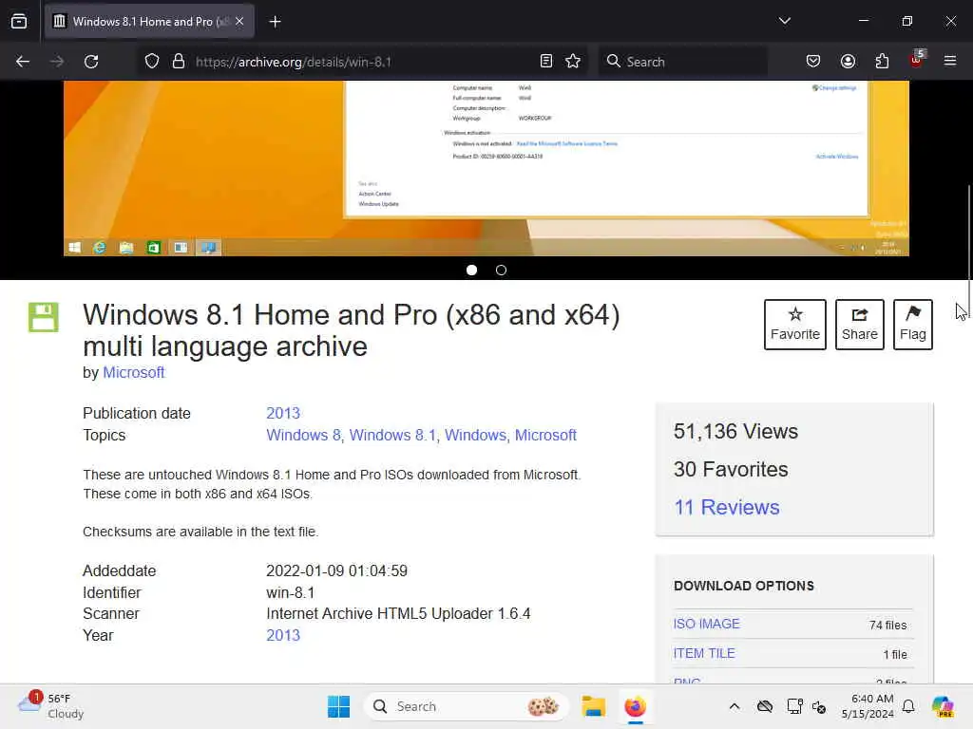The image size is (973, 729).
Task: Open the clock showing 6:40 AM
Action: pyautogui.click(x=868, y=706)
